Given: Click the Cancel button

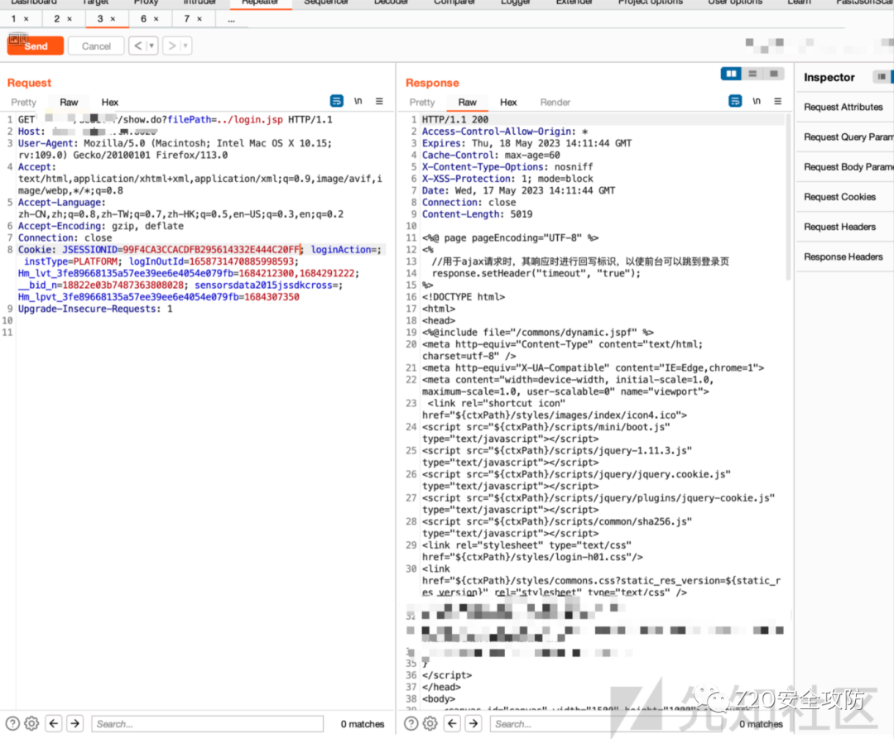Looking at the screenshot, I should (x=96, y=46).
